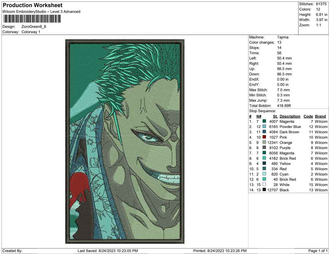This screenshot has height=254, width=330.
Task: Select the Orange swatch in the stop sequence
Action: pos(264,142)
